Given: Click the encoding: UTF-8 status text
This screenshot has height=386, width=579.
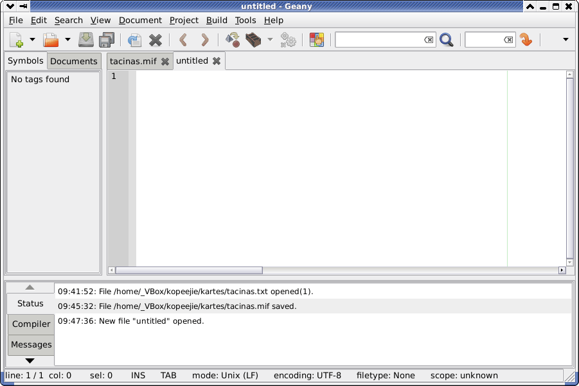Looking at the screenshot, I should tap(307, 376).
